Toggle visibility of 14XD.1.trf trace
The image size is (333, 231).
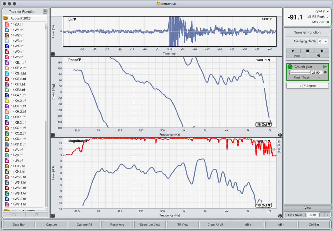[7, 139]
